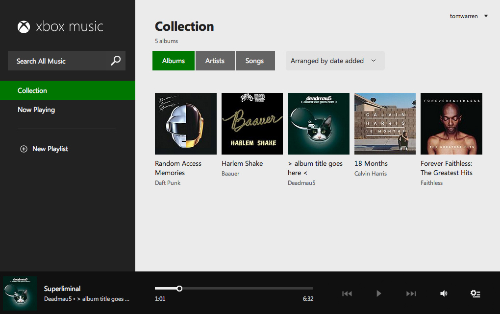Image resolution: width=500 pixels, height=314 pixels.
Task: Click the search magnifier icon
Action: 115,61
